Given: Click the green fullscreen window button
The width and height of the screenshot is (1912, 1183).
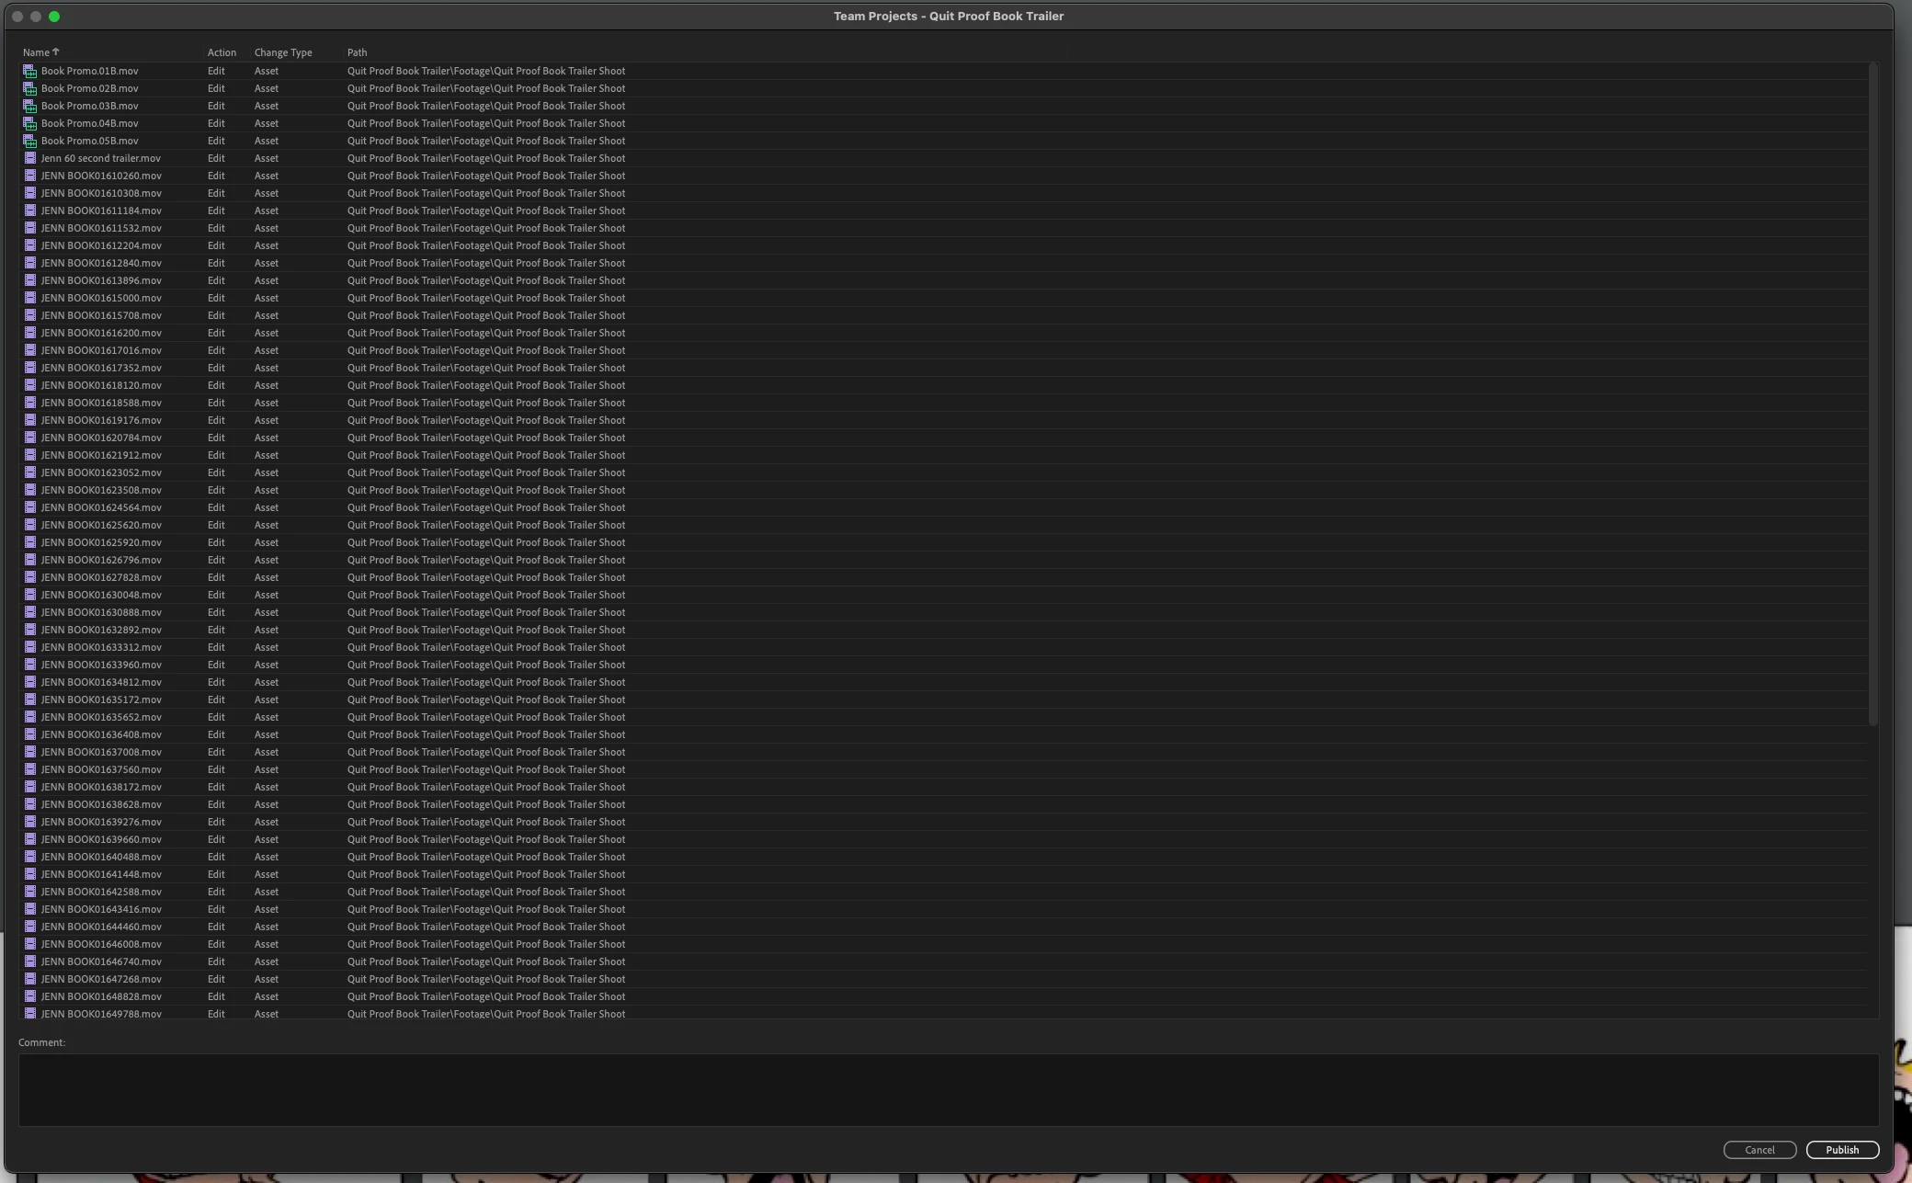Looking at the screenshot, I should click(x=54, y=17).
